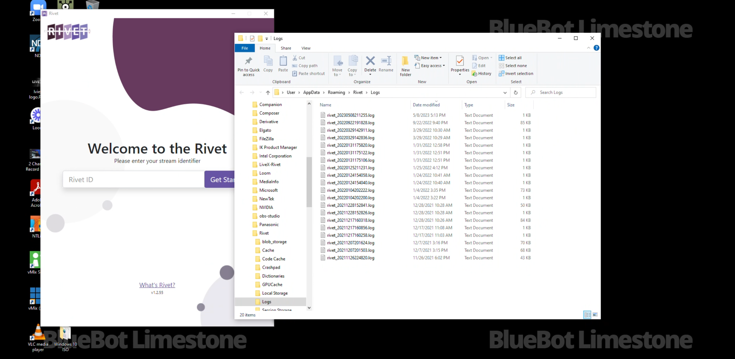Click the Copy icon in Clipboard group
The width and height of the screenshot is (735, 359).
coord(268,61)
